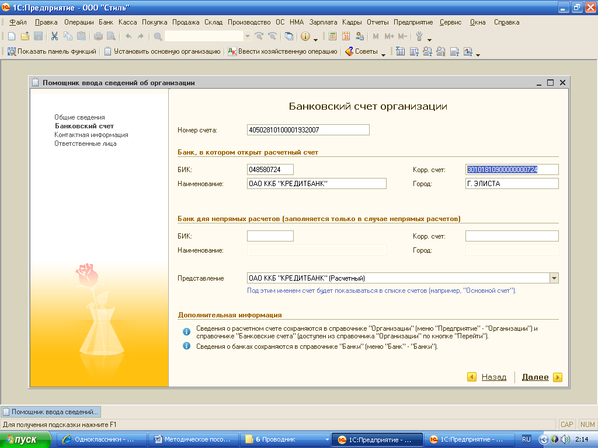Viewport: 598px width, 448px height.
Task: Click the Paste clipboard icon
Action: [81, 36]
